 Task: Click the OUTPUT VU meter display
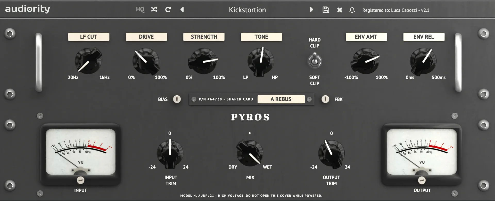(422, 152)
